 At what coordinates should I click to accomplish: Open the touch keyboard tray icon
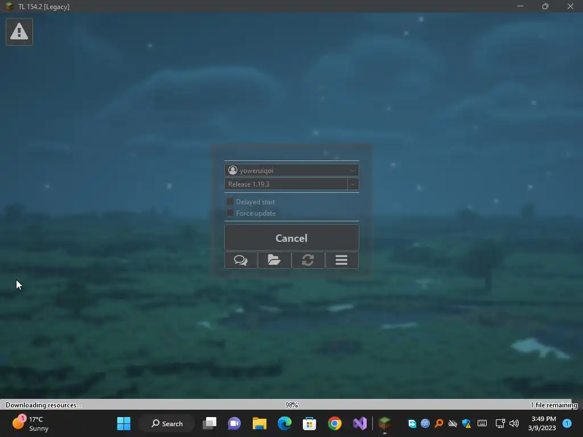point(482,423)
